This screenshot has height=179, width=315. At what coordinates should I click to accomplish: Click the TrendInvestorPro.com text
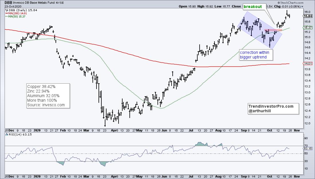(271, 106)
